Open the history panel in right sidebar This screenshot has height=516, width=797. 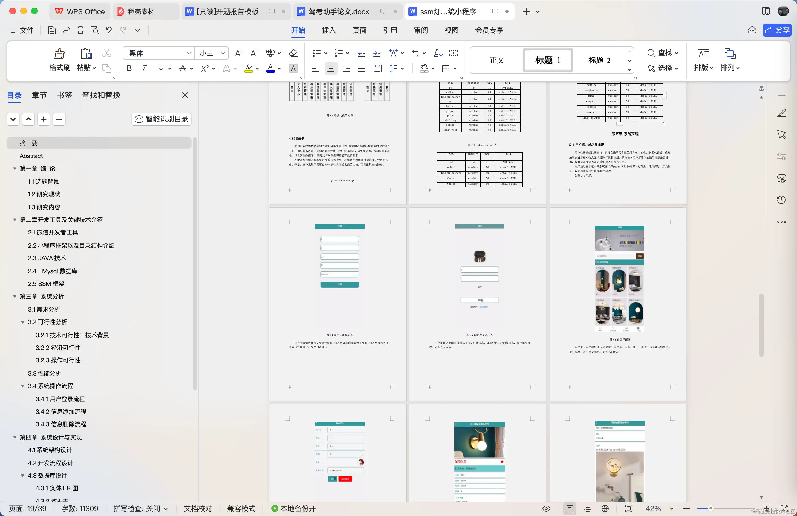(x=782, y=200)
